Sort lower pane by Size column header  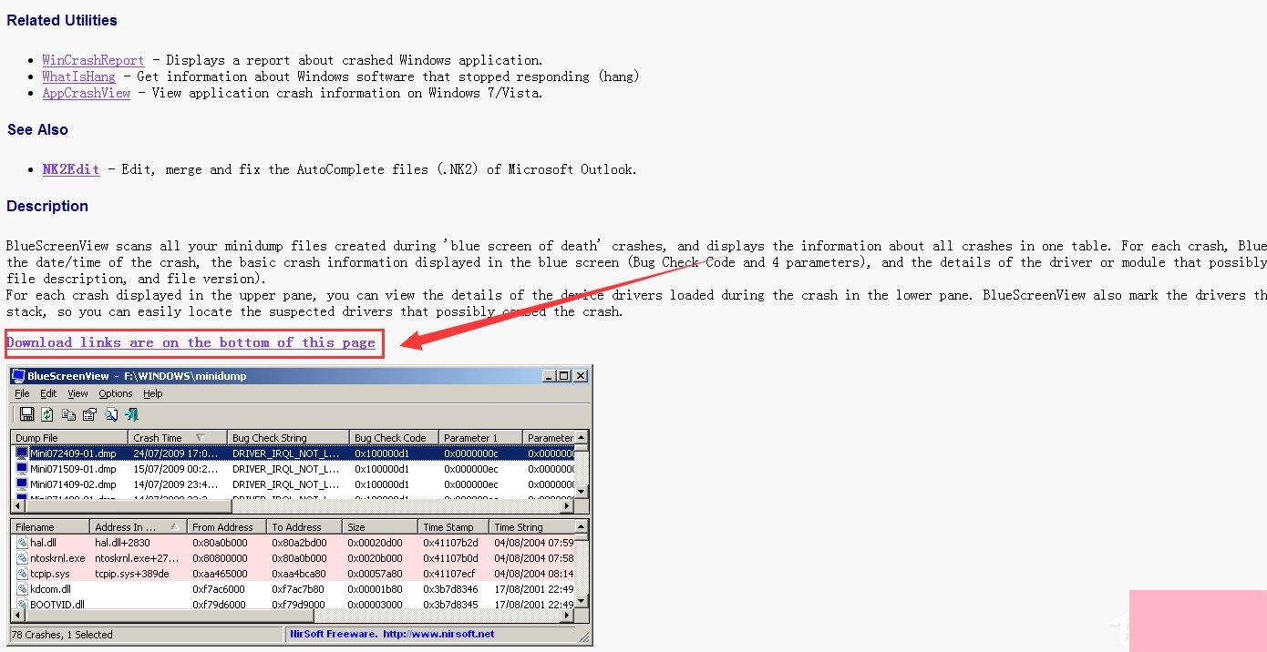click(x=380, y=526)
